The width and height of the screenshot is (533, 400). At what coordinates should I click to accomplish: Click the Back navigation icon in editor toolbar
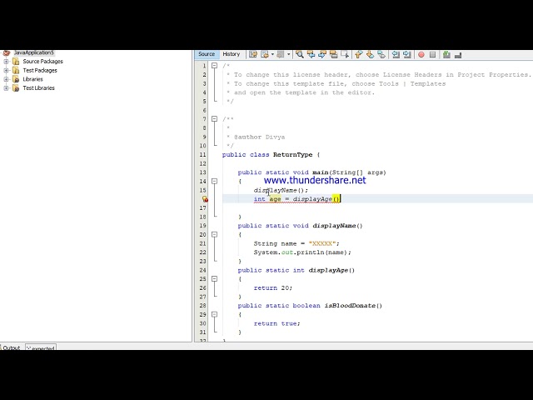(265, 54)
